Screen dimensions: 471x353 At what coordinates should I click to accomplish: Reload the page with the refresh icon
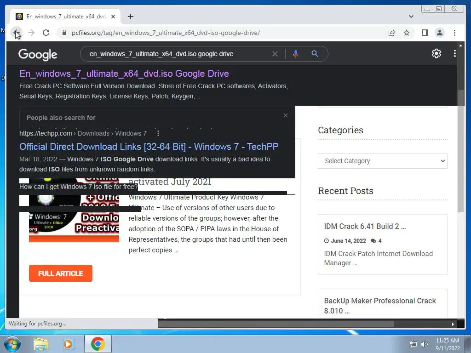[x=46, y=33]
